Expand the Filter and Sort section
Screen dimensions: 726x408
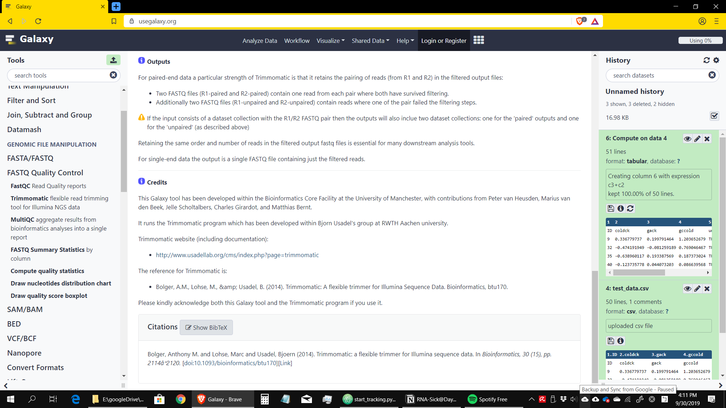(x=31, y=101)
